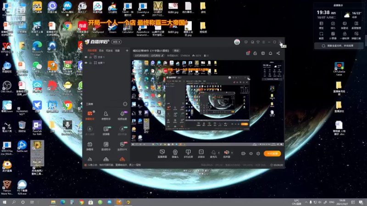Open the notification bell icon
Screen dimensions: 367x206
pyautogui.click(x=270, y=53)
